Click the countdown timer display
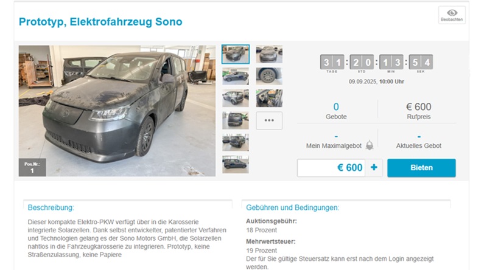 pyautogui.click(x=376, y=64)
